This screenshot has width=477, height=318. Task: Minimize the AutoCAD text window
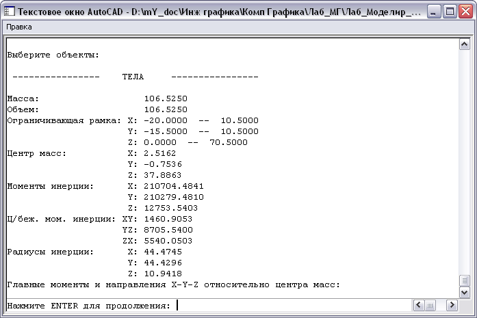click(x=433, y=12)
